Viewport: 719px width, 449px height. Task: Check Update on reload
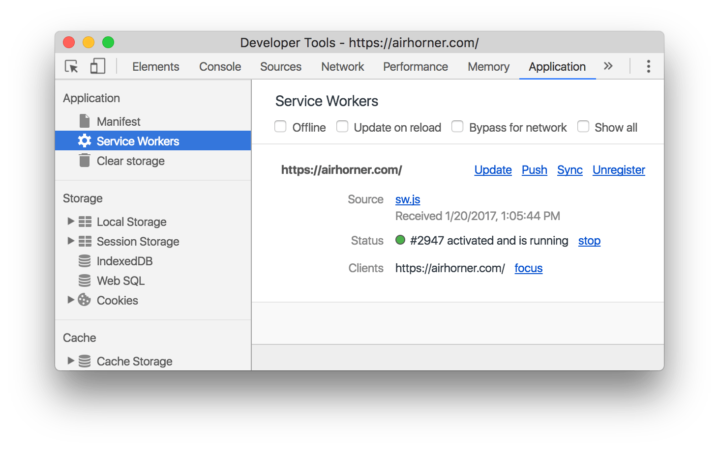point(342,126)
